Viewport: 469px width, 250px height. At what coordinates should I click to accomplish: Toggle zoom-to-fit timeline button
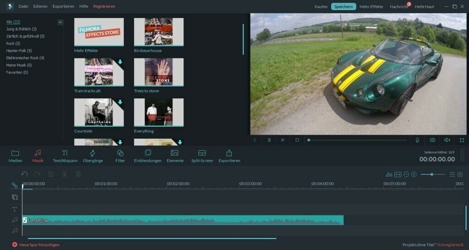(398, 174)
